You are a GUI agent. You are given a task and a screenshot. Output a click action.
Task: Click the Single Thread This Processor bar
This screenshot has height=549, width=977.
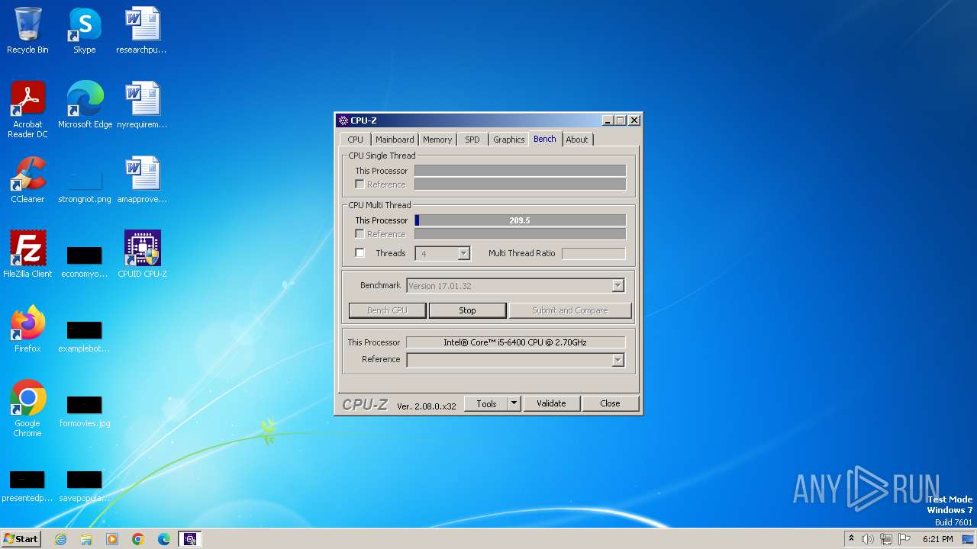point(520,171)
